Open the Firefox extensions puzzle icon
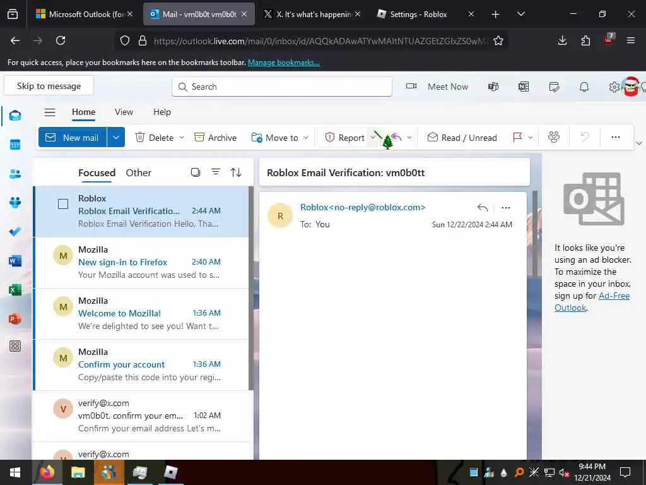The height and width of the screenshot is (485, 646). (x=585, y=40)
